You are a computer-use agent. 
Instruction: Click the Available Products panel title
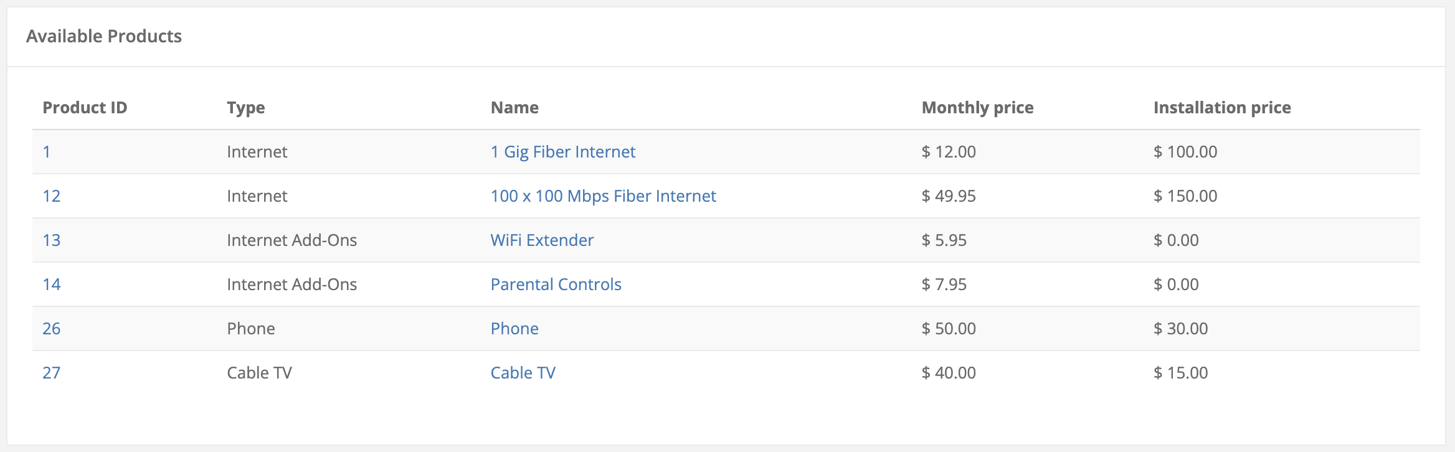[104, 36]
